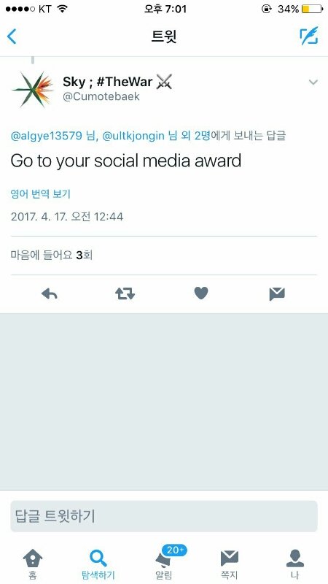View the 마음에 들어요 3회 likes list
The image size is (328, 584).
(x=52, y=255)
